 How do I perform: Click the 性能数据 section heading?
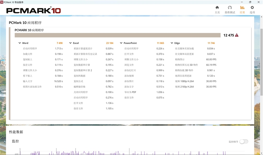pos(16,132)
